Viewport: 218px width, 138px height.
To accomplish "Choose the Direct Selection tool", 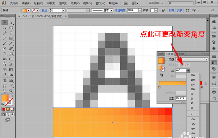I will [x=11, y=22].
